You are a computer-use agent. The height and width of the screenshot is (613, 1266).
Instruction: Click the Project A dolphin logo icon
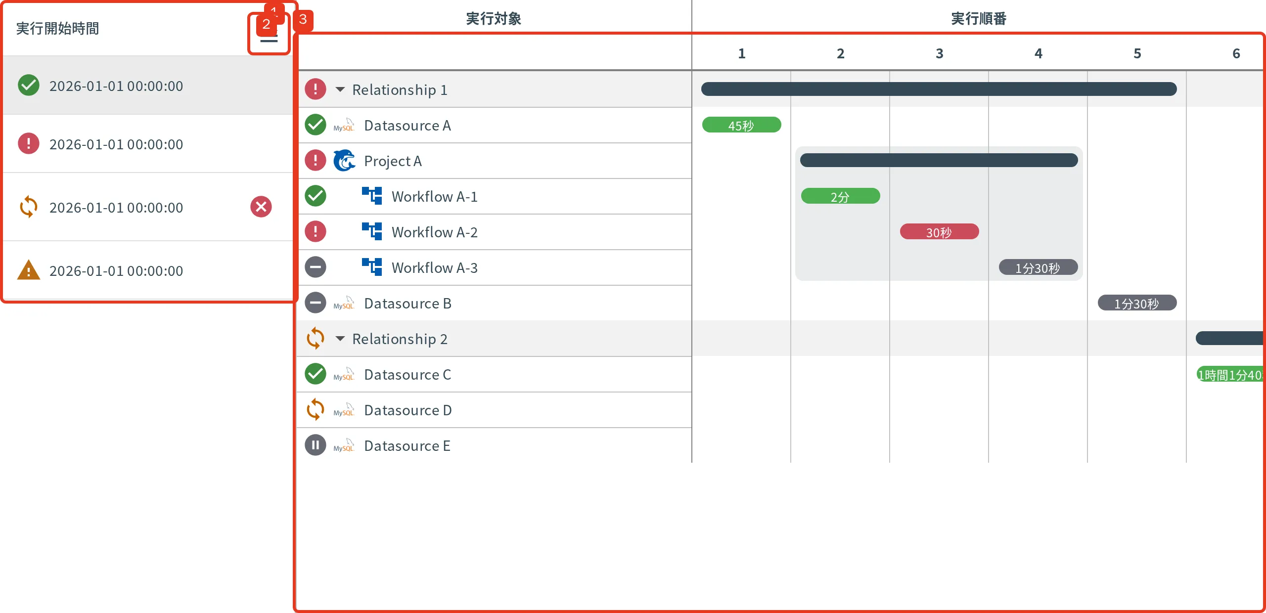coord(344,161)
